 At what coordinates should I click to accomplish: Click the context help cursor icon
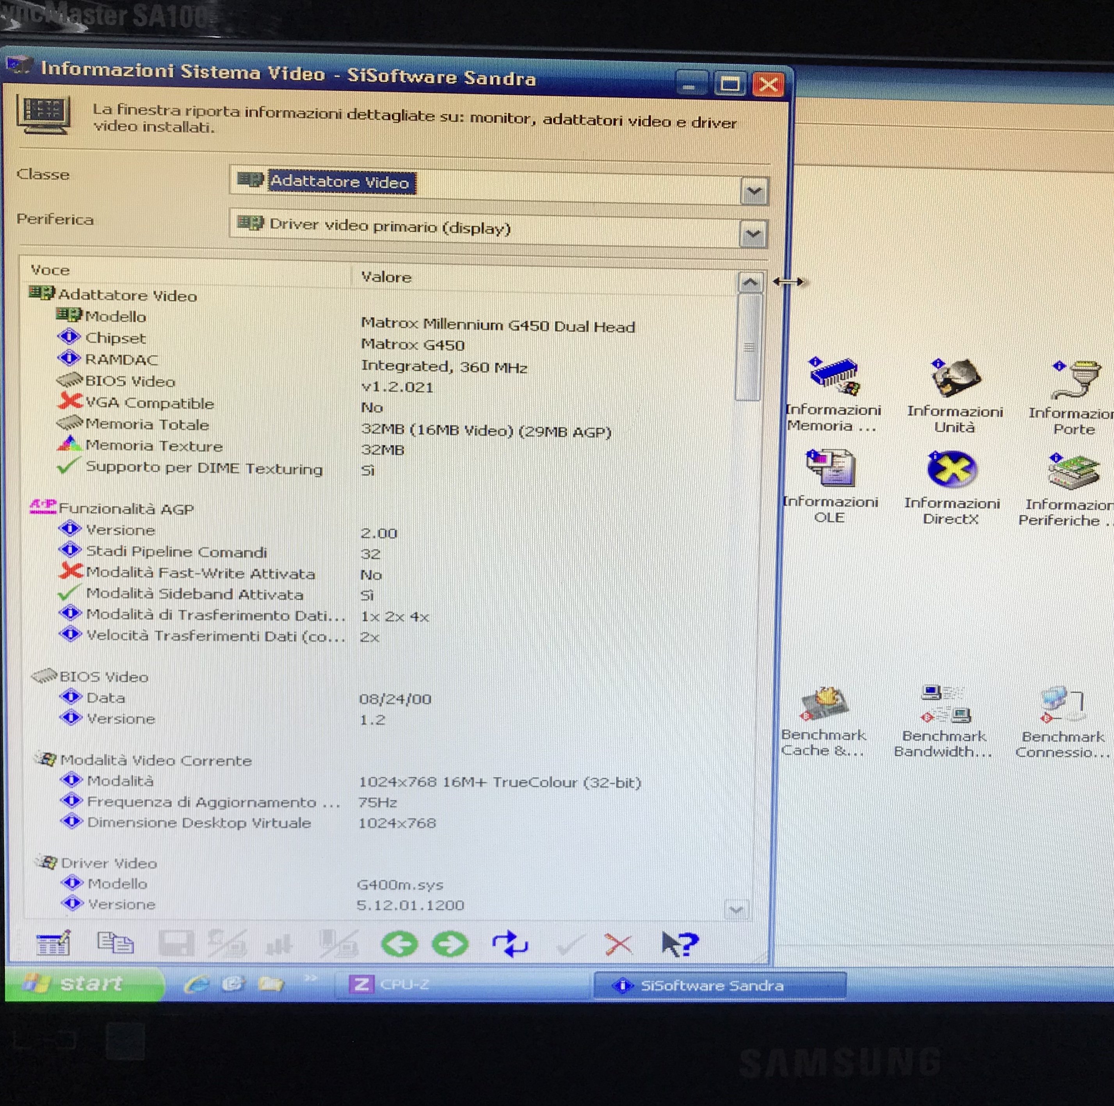(x=679, y=944)
